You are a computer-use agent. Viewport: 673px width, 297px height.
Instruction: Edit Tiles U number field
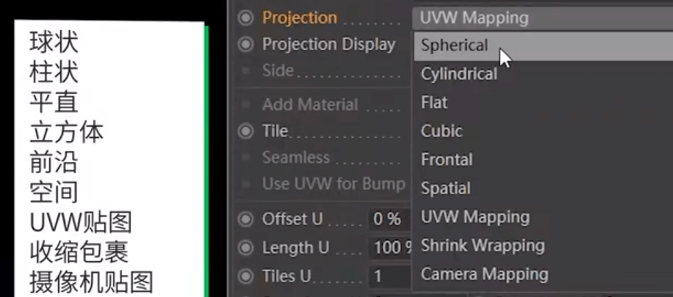[391, 276]
